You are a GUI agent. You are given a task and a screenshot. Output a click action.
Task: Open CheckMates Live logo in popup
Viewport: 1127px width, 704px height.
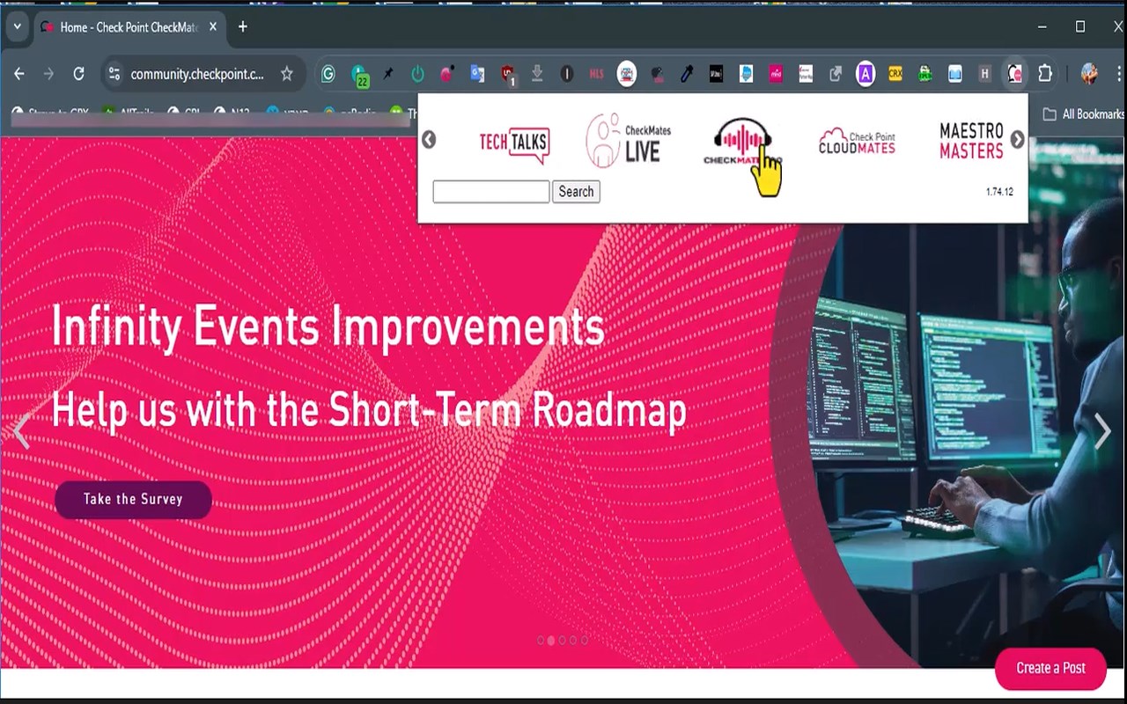(629, 141)
